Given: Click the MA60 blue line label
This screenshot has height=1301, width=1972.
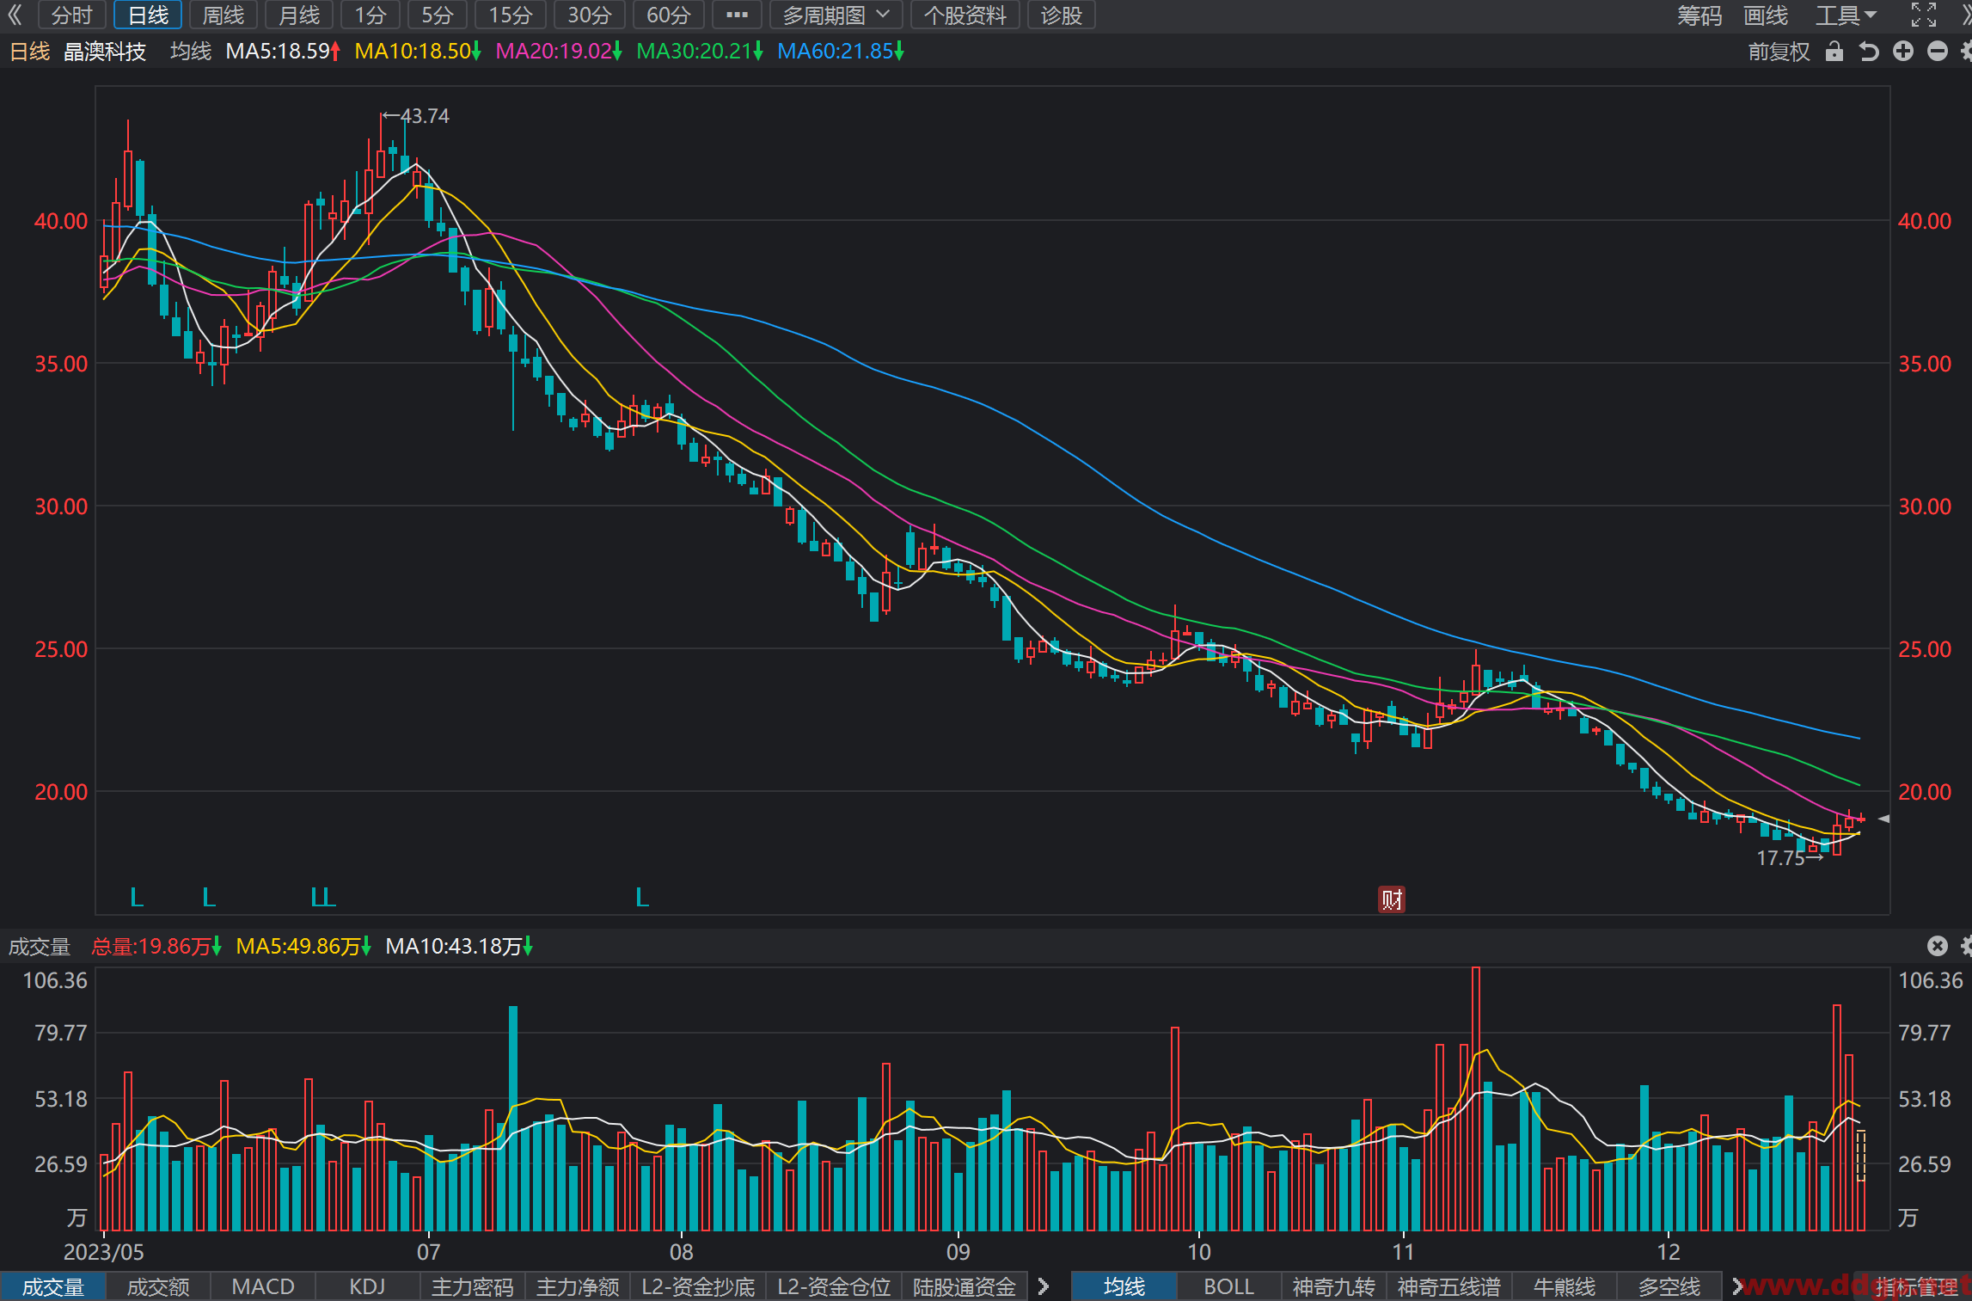Looking at the screenshot, I should [x=840, y=51].
